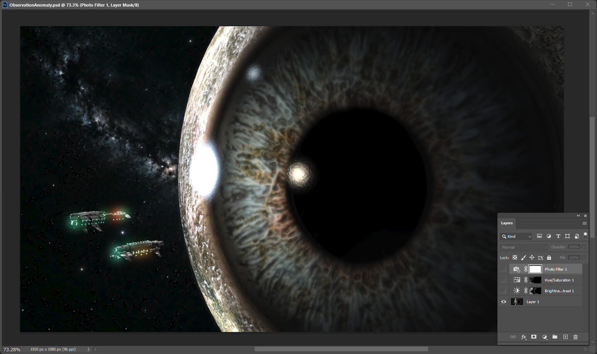The width and height of the screenshot is (597, 354).
Task: Open the Normal blend mode dropdown
Action: [524, 247]
